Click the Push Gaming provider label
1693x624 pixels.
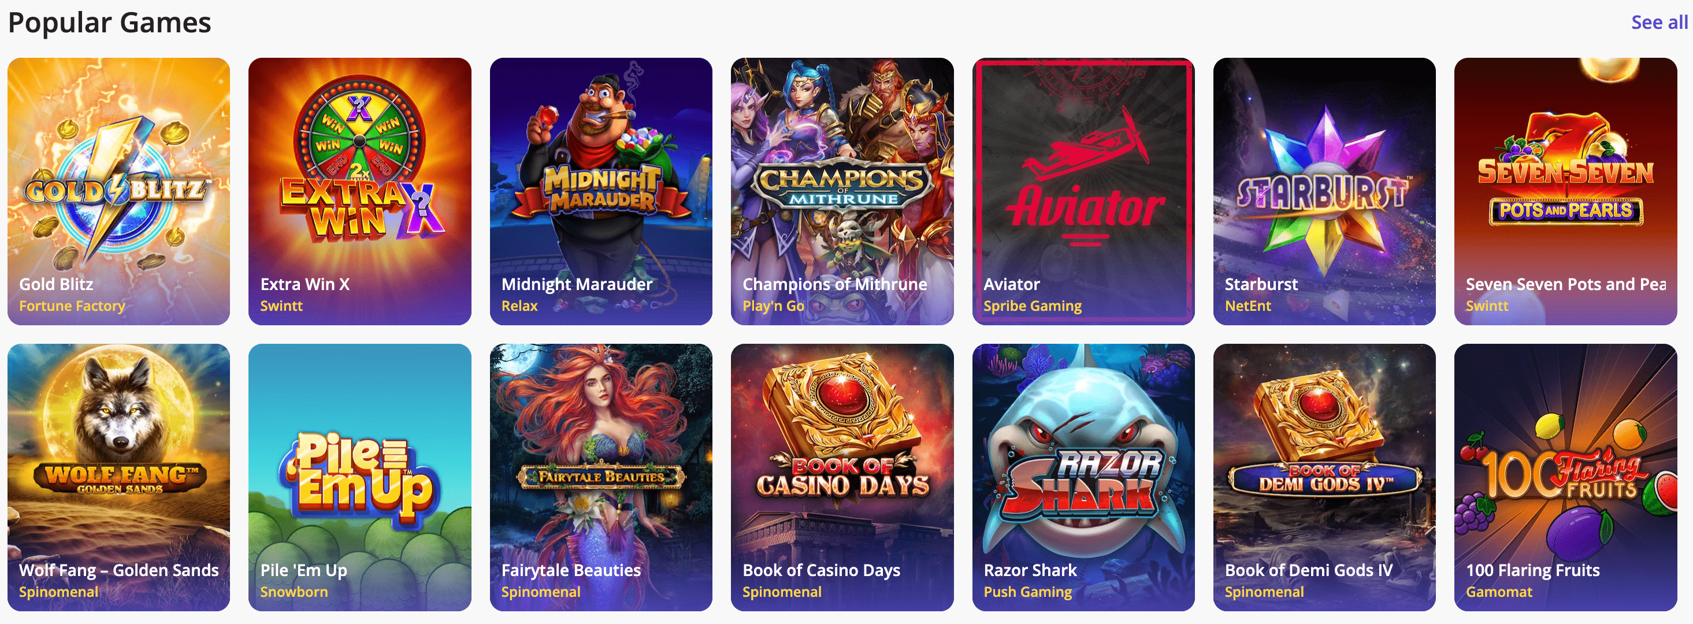click(1027, 592)
